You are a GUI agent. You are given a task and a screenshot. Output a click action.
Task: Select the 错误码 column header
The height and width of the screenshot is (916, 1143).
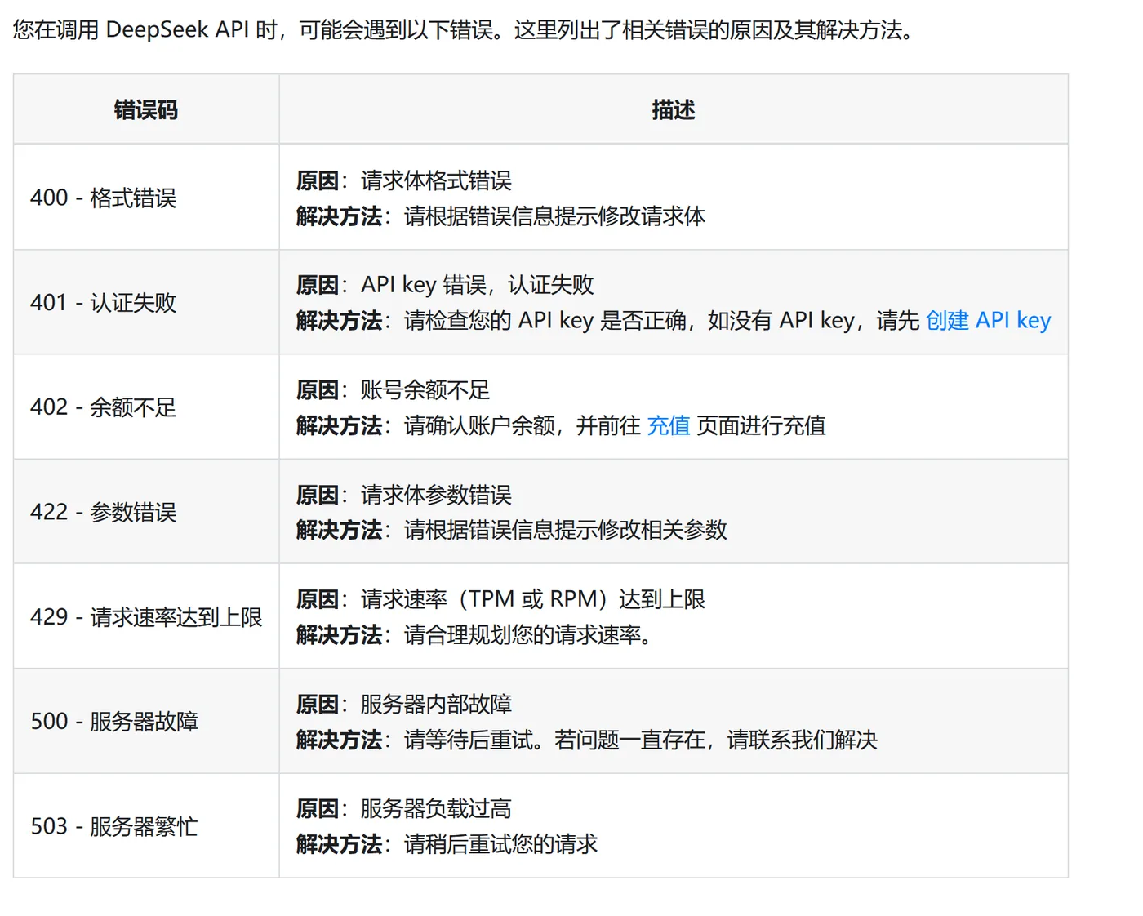coord(146,109)
